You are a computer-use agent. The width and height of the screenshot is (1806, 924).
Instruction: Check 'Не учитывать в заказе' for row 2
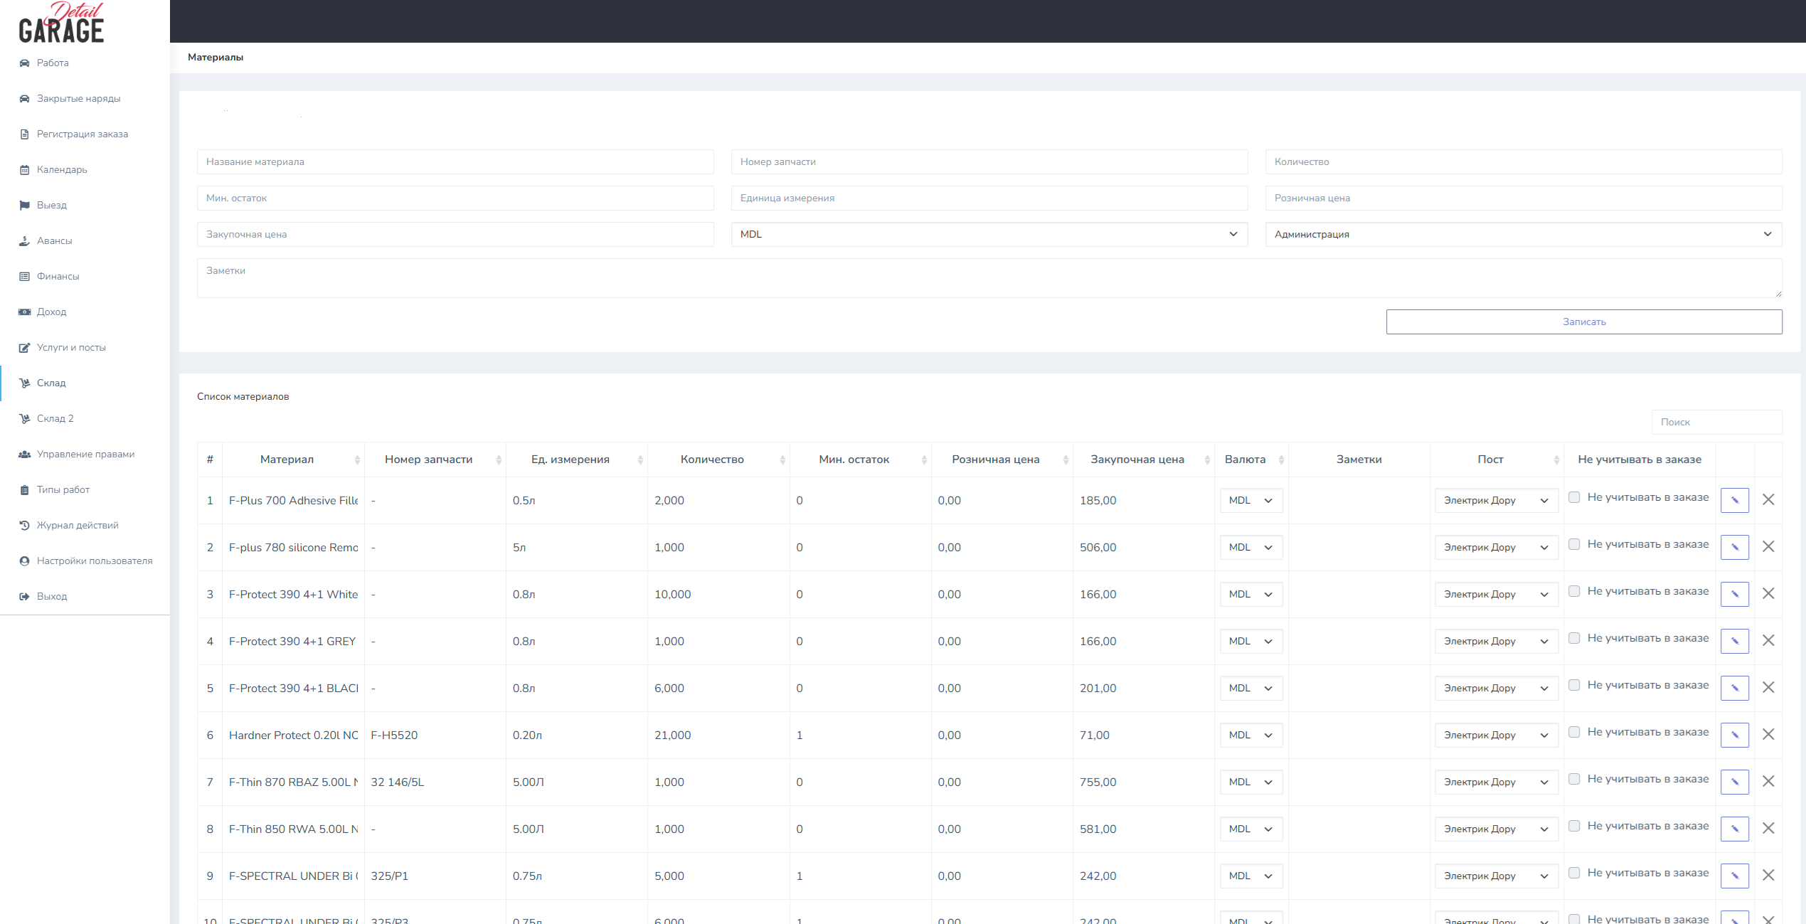pyautogui.click(x=1574, y=544)
